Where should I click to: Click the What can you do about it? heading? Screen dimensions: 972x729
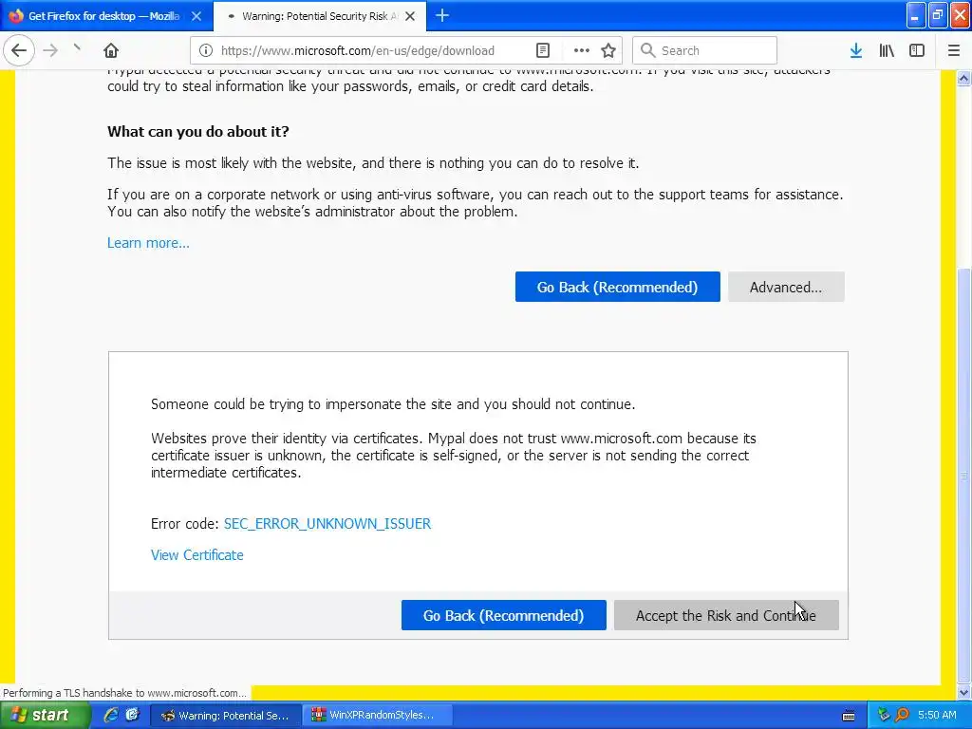pyautogui.click(x=198, y=131)
